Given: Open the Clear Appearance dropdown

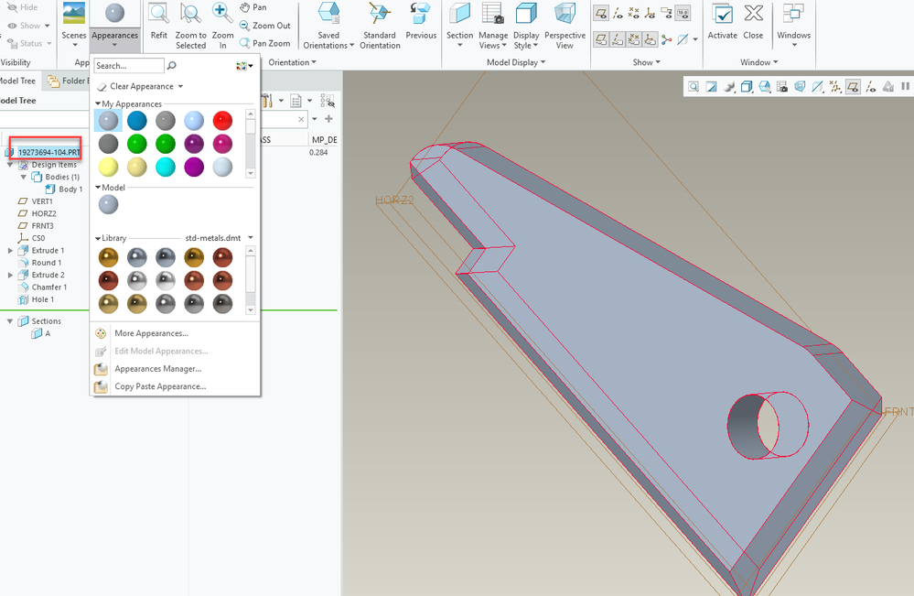Looking at the screenshot, I should tap(180, 87).
